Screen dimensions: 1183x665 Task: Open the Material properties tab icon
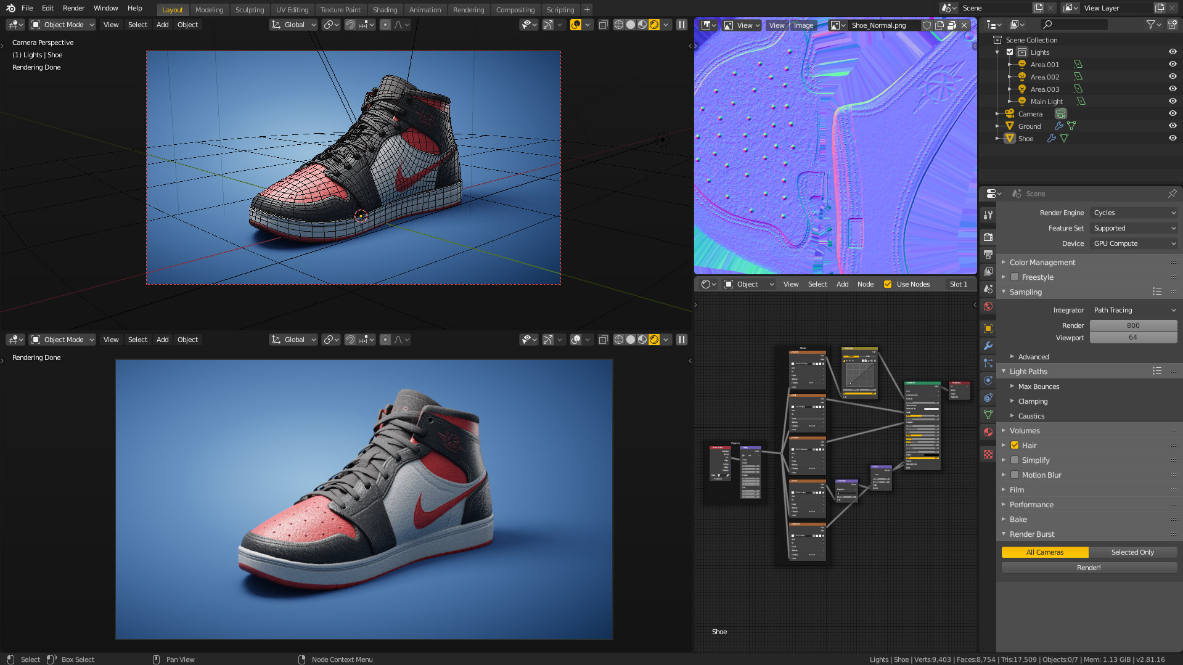pyautogui.click(x=988, y=432)
